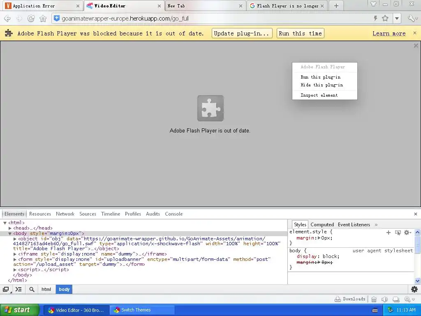Viewport: 421px width, 316px height.
Task: Close the blocked plug-in placeholder with the X
Action: coord(416,46)
